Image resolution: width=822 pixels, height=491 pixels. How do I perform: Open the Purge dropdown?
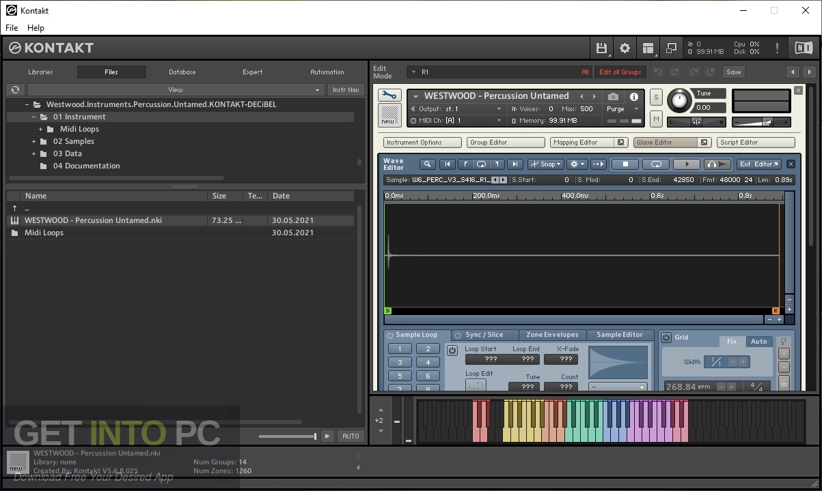point(622,109)
